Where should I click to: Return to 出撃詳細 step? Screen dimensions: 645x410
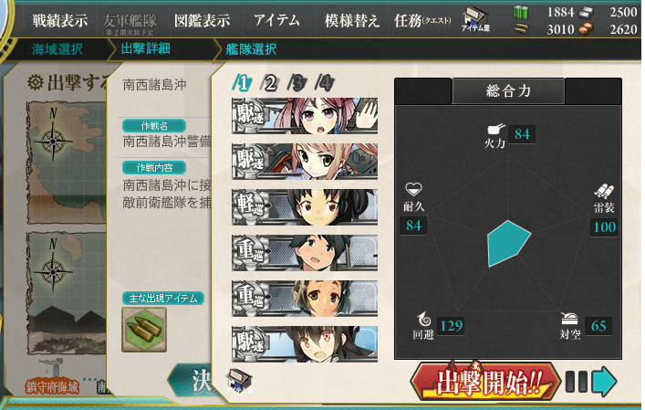(146, 48)
